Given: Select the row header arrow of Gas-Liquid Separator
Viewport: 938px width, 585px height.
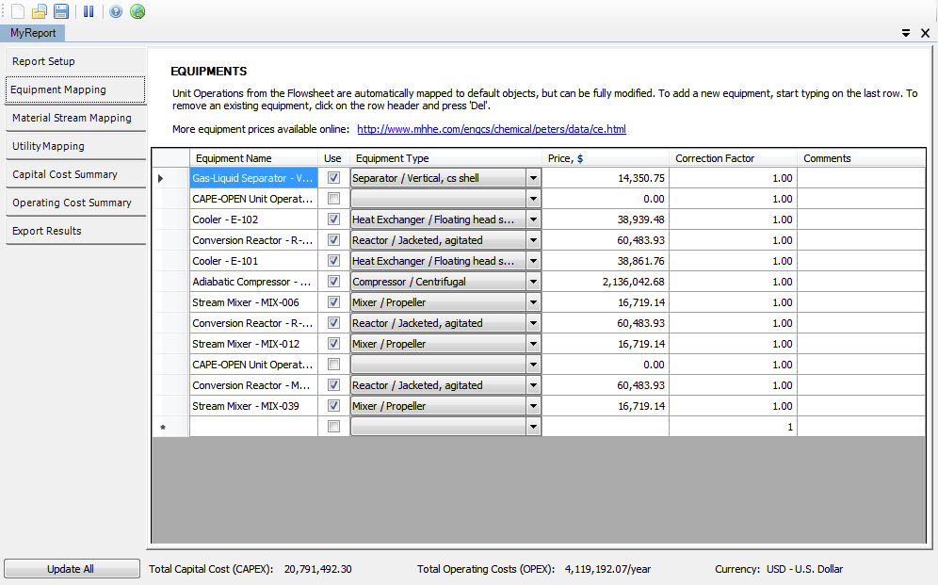Looking at the screenshot, I should tap(160, 178).
